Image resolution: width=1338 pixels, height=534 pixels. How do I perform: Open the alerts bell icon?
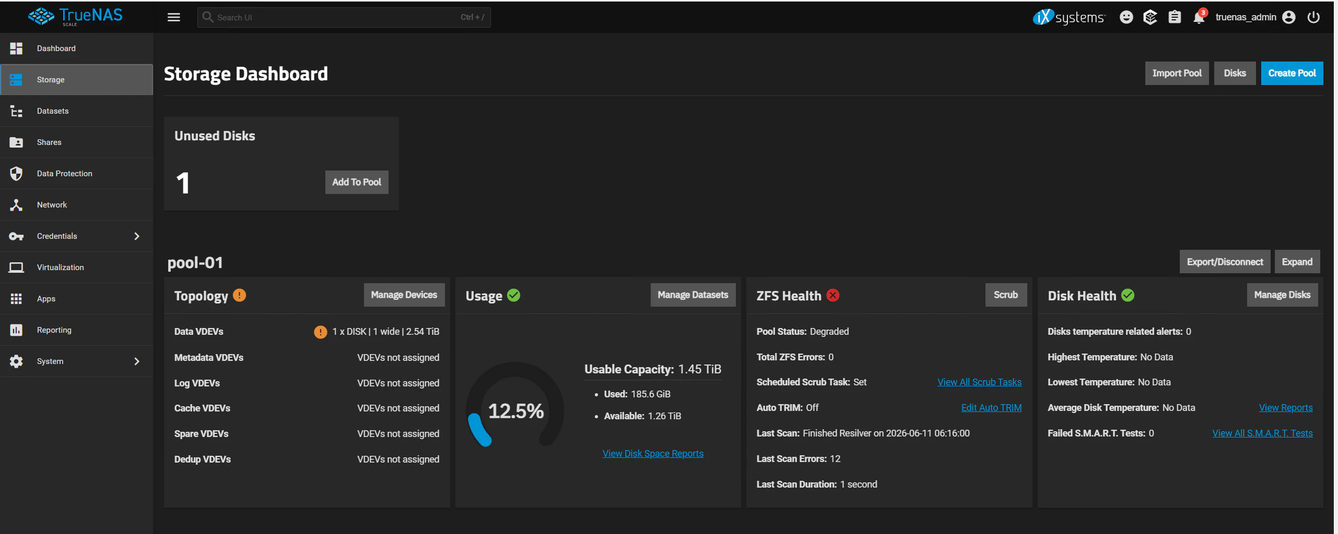(x=1199, y=17)
